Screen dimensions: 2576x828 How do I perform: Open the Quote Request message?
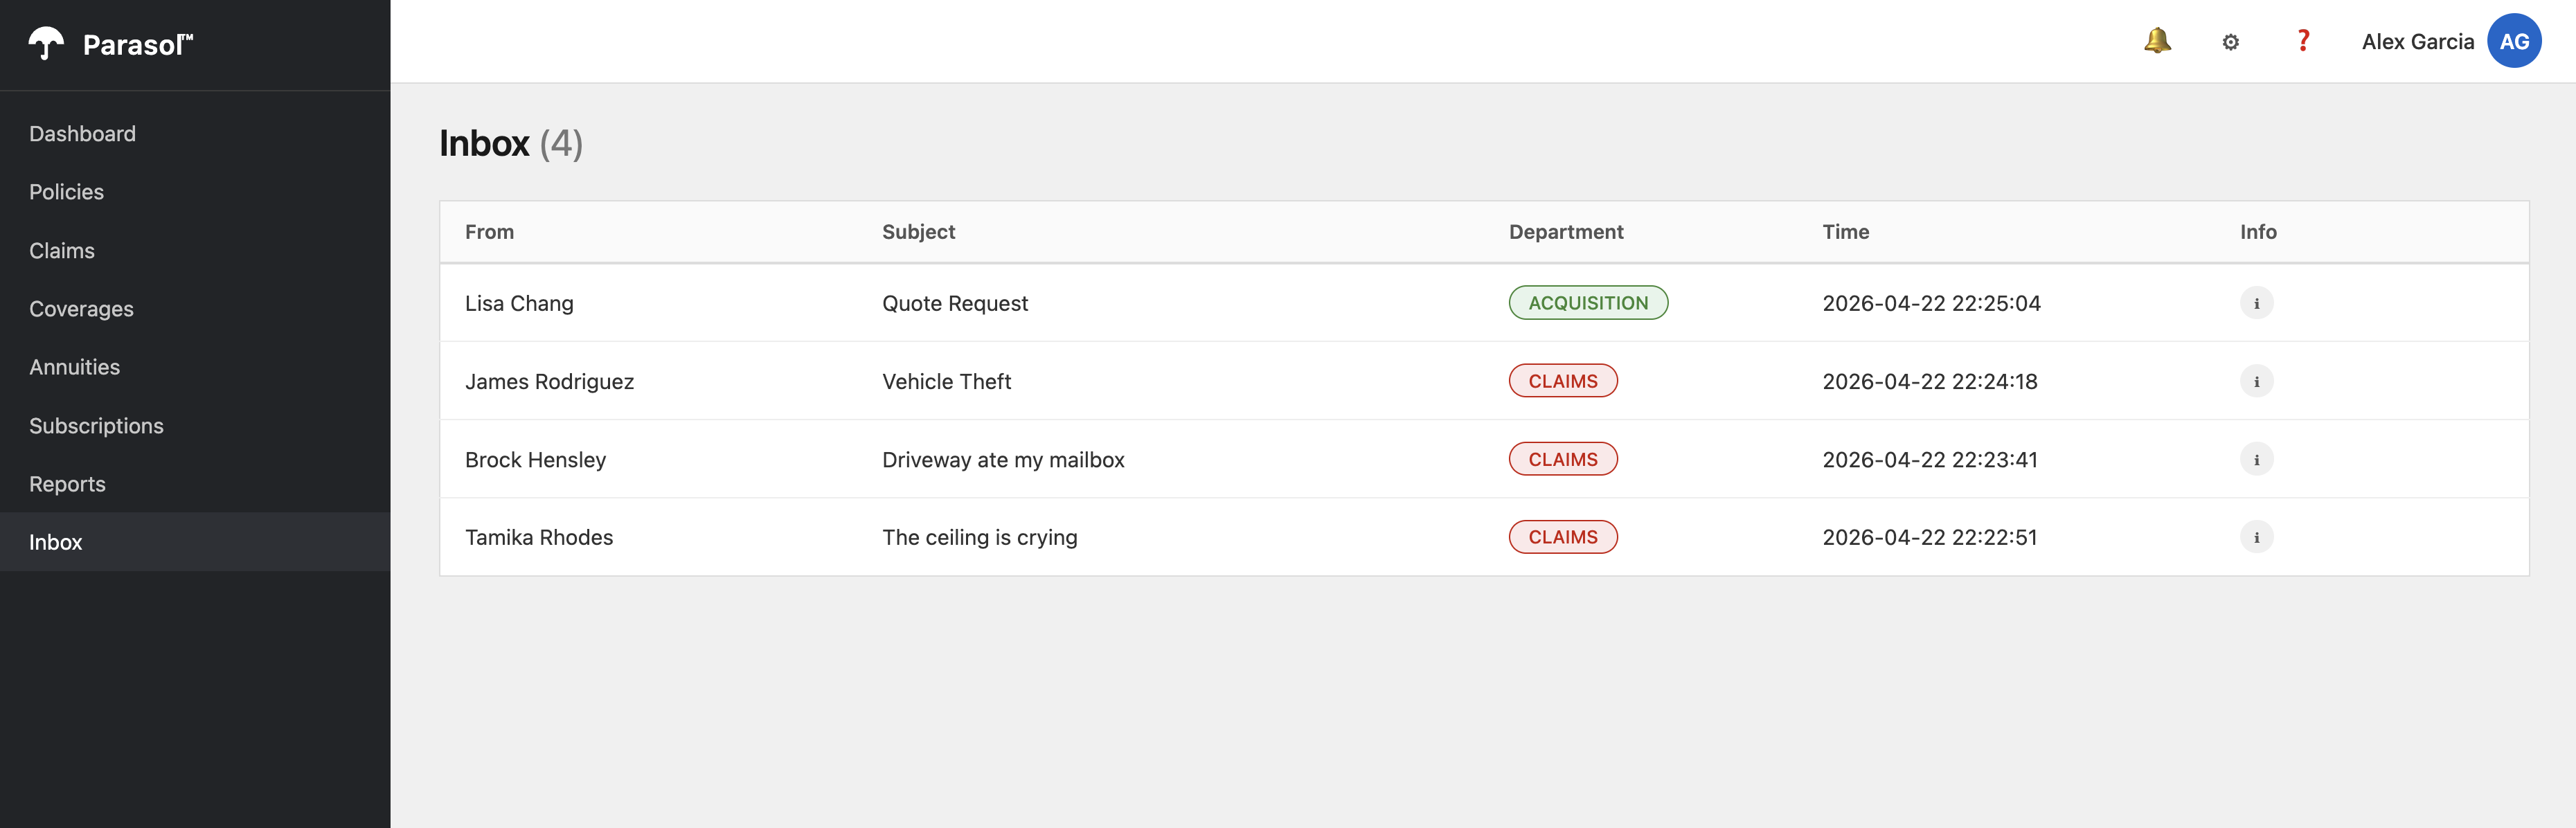point(954,303)
